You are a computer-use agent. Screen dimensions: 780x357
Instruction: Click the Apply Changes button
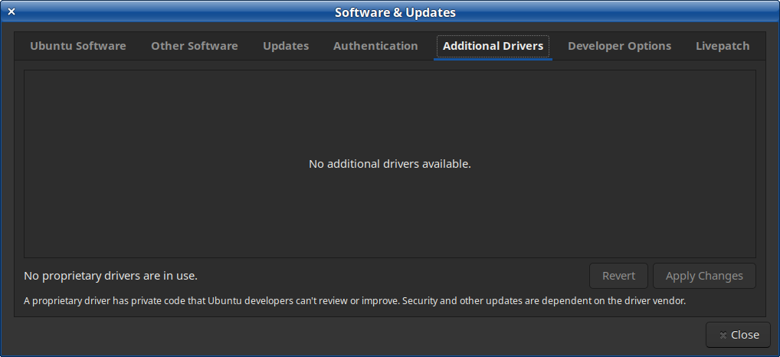click(x=704, y=276)
